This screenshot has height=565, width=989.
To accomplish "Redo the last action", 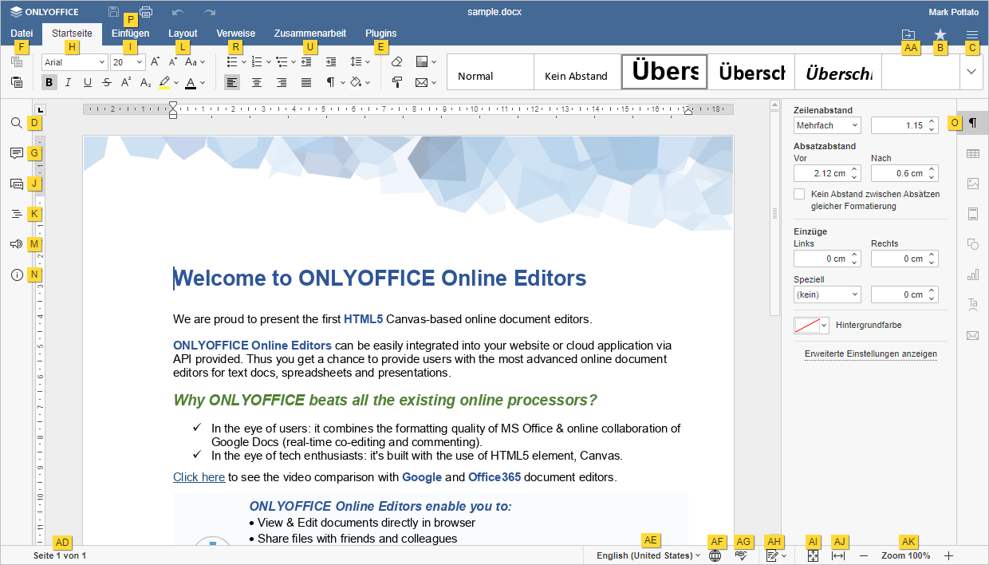I will pyautogui.click(x=210, y=12).
